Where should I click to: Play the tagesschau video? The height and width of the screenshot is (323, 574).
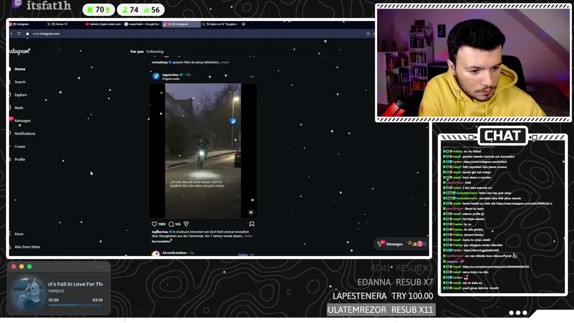(x=203, y=151)
